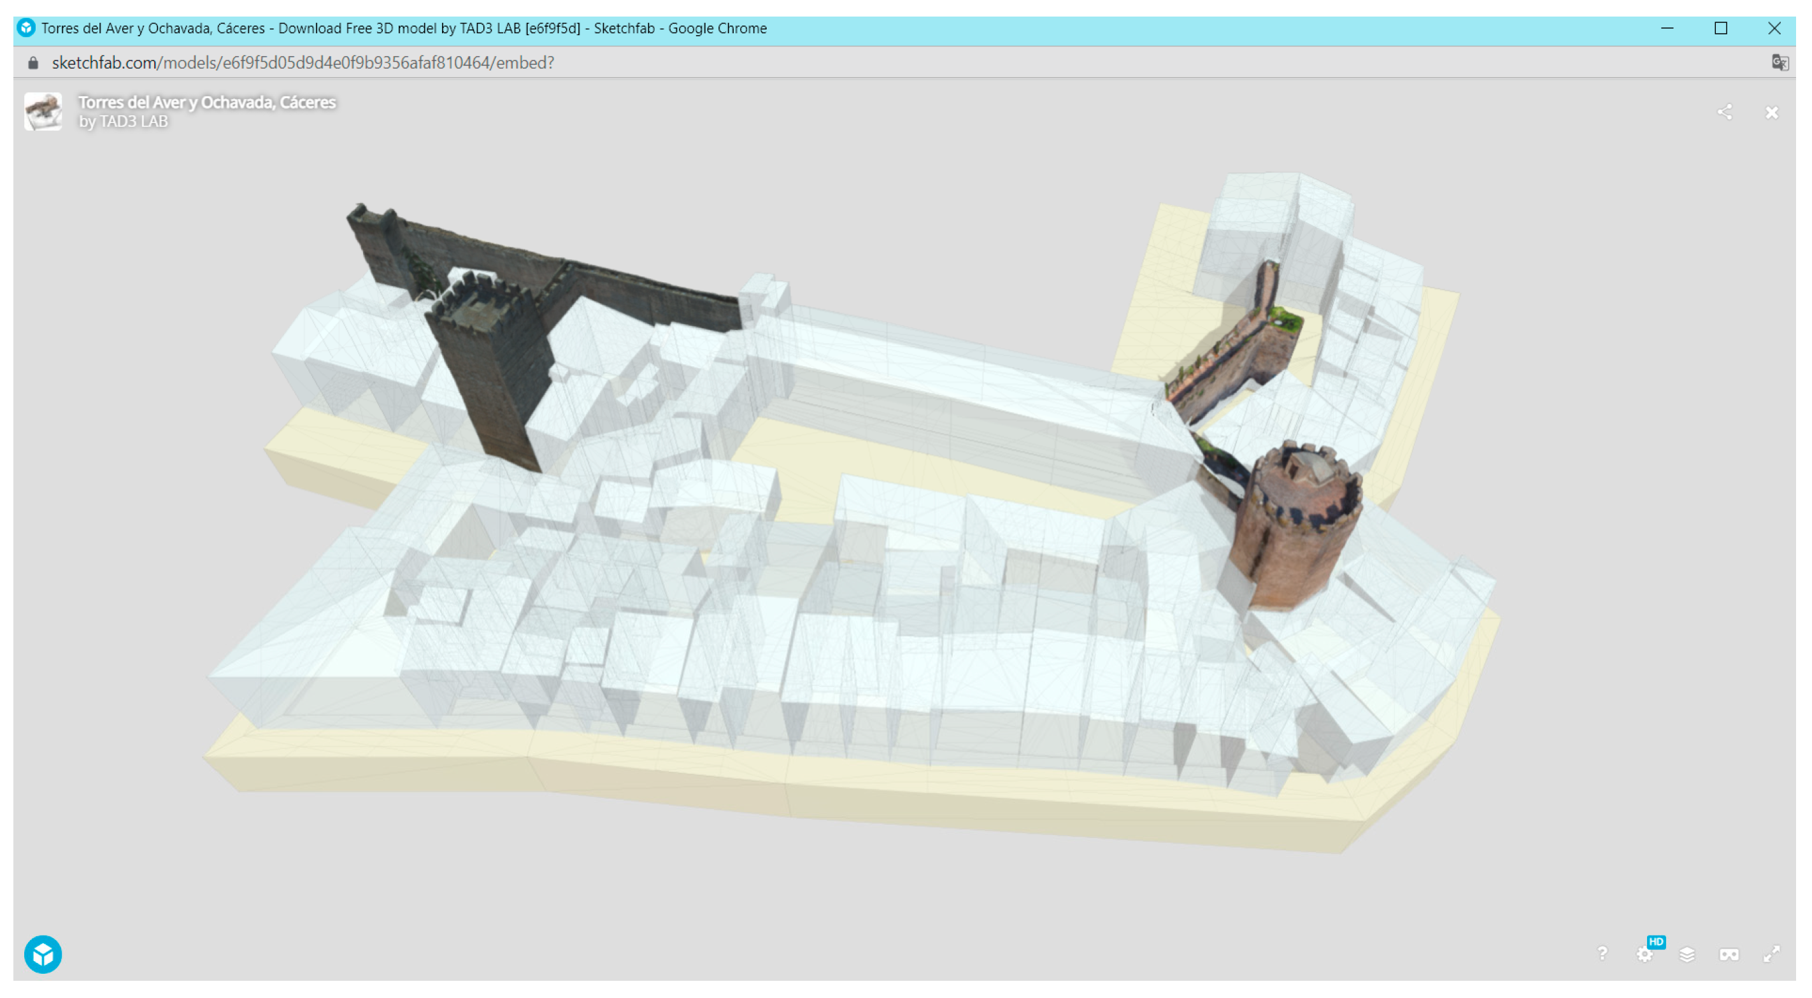View site info via the padlock icon
Screen dimensions: 1812x998
pos(33,62)
